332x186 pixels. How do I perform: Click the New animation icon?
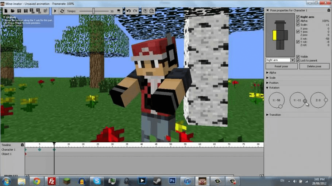[x=6, y=11]
